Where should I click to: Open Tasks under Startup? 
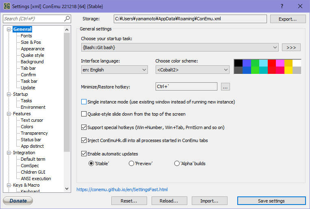[26, 101]
